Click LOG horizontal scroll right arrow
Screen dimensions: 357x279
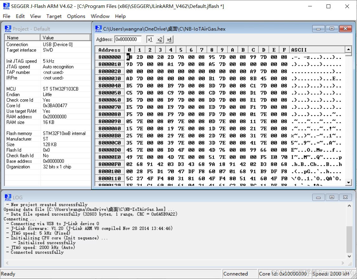pyautogui.click(x=343, y=263)
